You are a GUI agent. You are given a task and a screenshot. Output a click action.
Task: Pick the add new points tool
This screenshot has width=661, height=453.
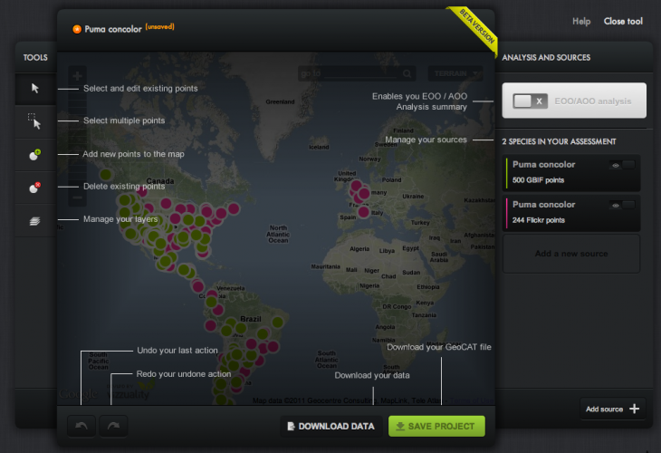click(x=35, y=155)
